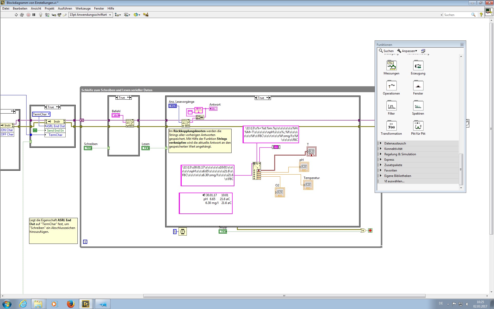Toggle the Stopp boolean terminal
The image size is (494, 309).
(223, 231)
